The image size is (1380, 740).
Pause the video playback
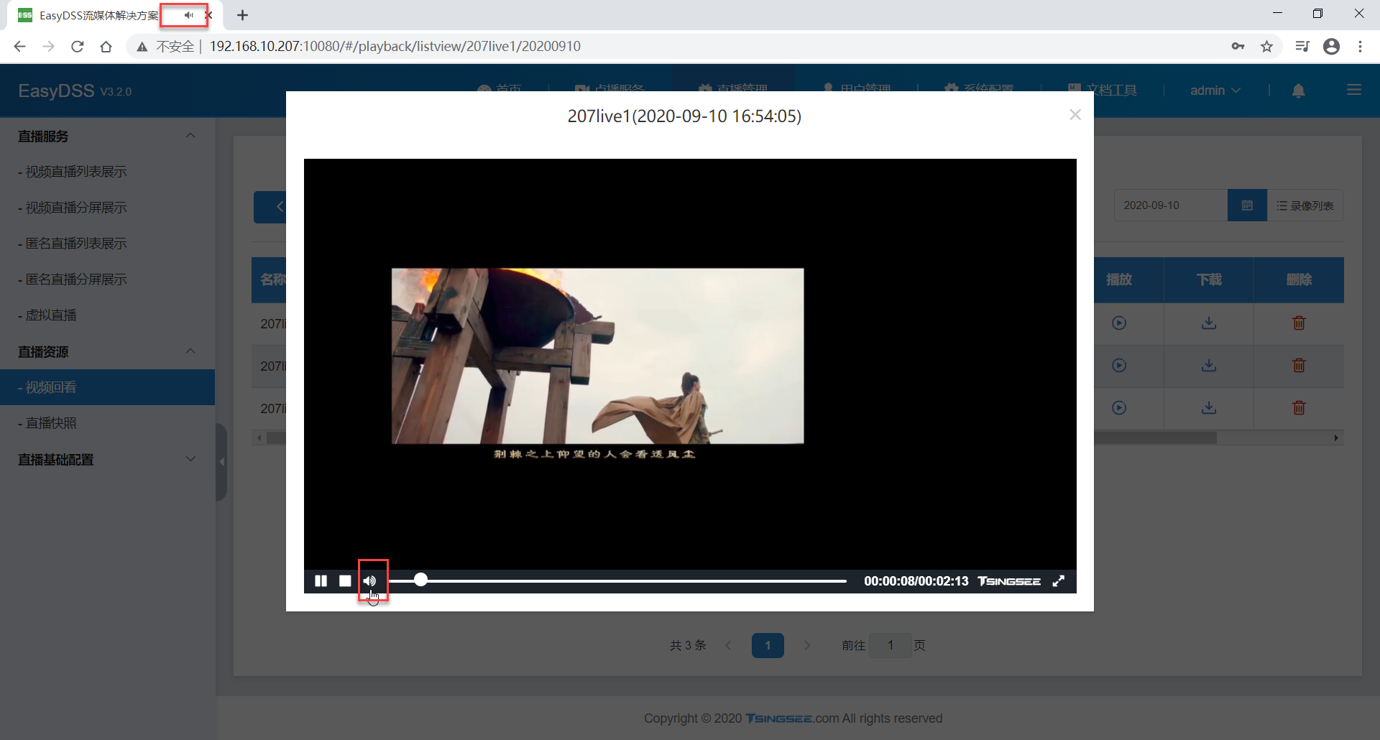pos(321,581)
